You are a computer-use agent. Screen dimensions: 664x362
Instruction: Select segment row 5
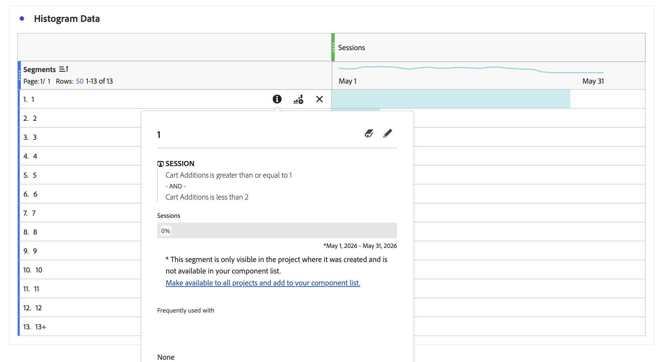[80, 175]
